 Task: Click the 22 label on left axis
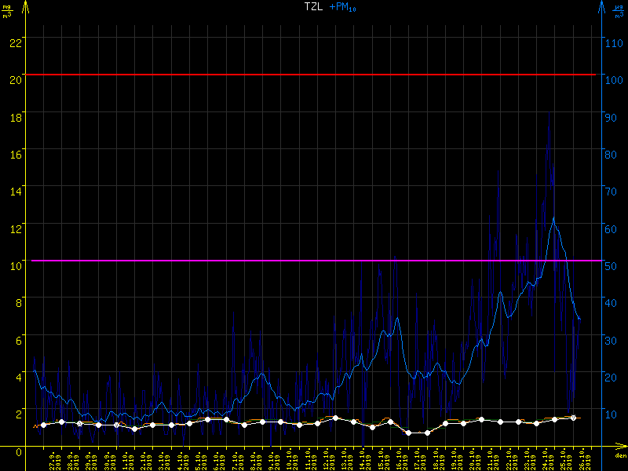coord(14,42)
